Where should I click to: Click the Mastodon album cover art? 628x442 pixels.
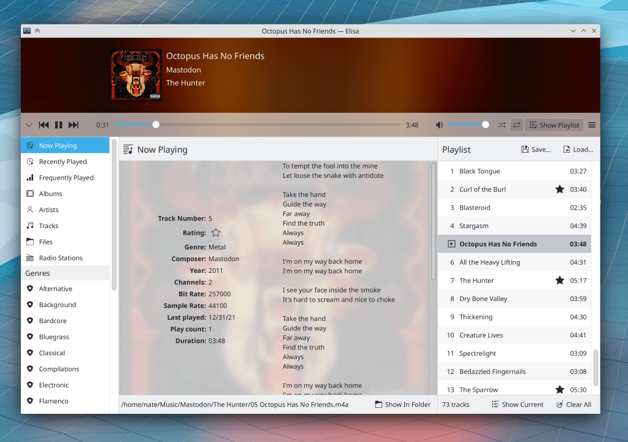click(x=136, y=75)
